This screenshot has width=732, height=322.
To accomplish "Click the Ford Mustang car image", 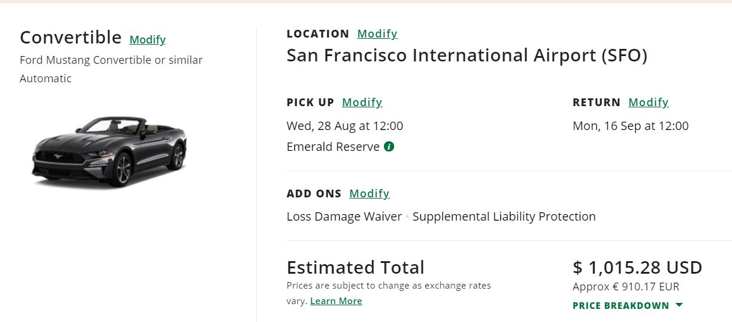I will tap(109, 151).
